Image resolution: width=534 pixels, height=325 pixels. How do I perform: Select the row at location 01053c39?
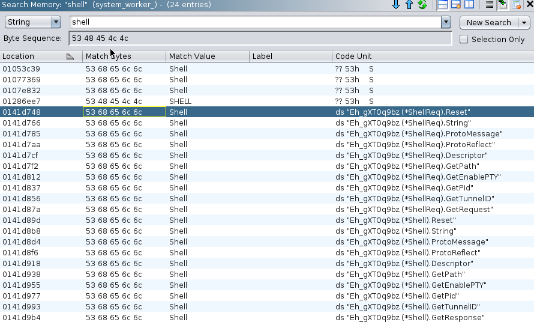point(267,69)
